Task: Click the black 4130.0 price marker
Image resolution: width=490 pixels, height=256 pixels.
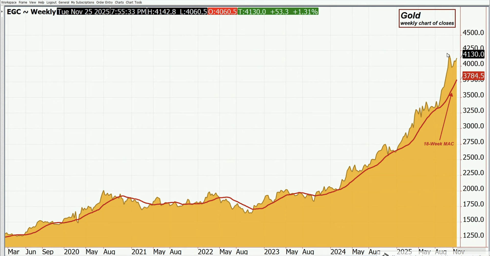Action: tap(473, 54)
